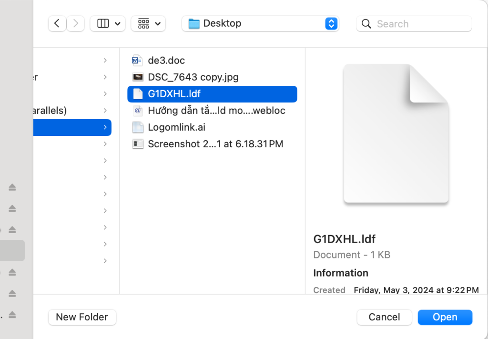The width and height of the screenshot is (488, 339).
Task: Click the web location icon on the Hướng dẫn file
Action: point(138,110)
